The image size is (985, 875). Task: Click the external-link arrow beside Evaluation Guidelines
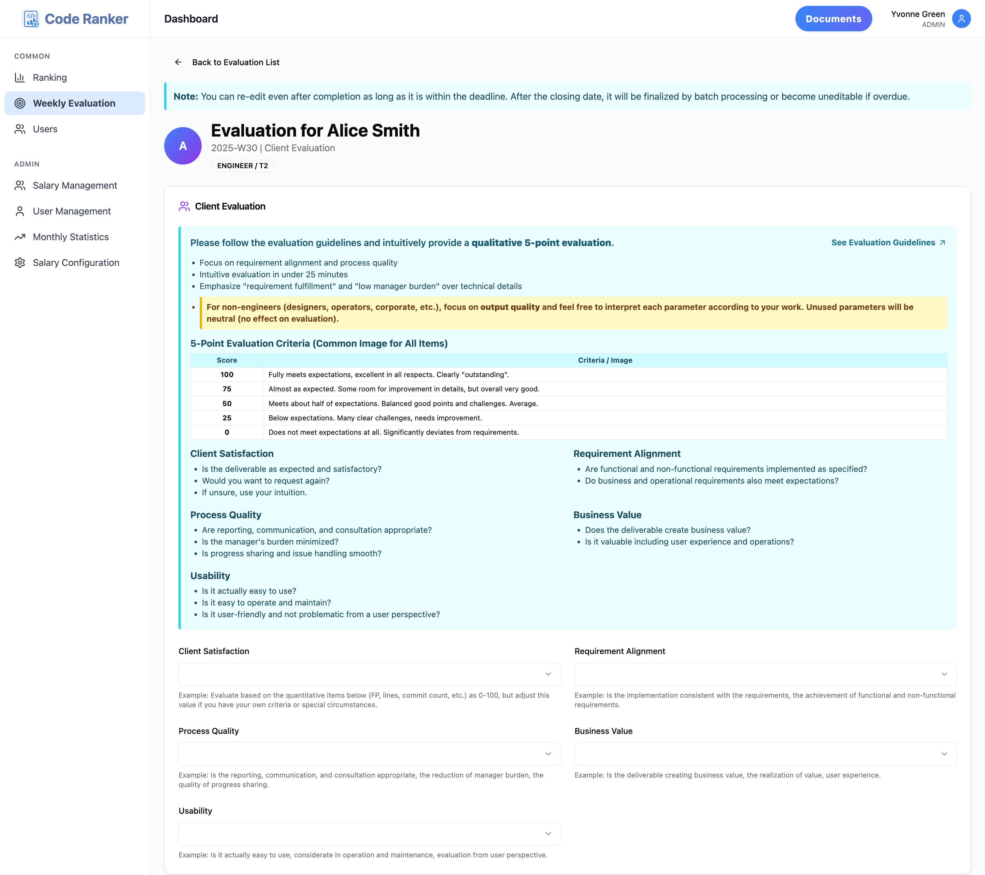(x=943, y=242)
